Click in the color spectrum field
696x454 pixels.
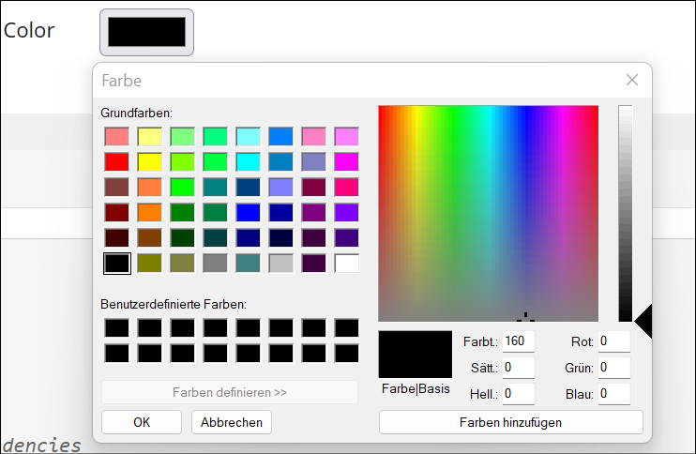(489, 214)
